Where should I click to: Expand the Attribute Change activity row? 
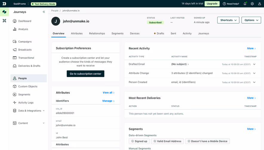coord(254,73)
